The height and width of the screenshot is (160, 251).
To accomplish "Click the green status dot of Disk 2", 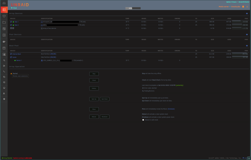I will click(x=13, y=25).
